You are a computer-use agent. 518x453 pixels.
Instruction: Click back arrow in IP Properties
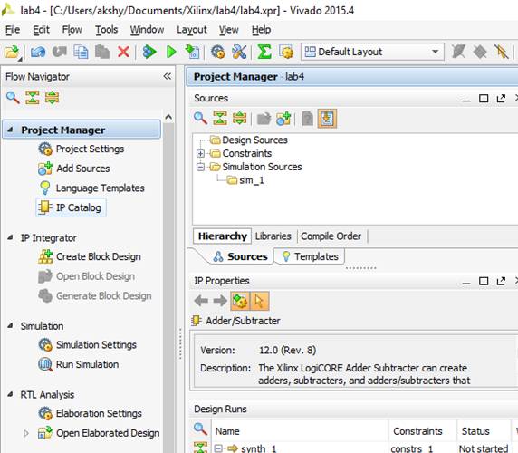pos(201,301)
